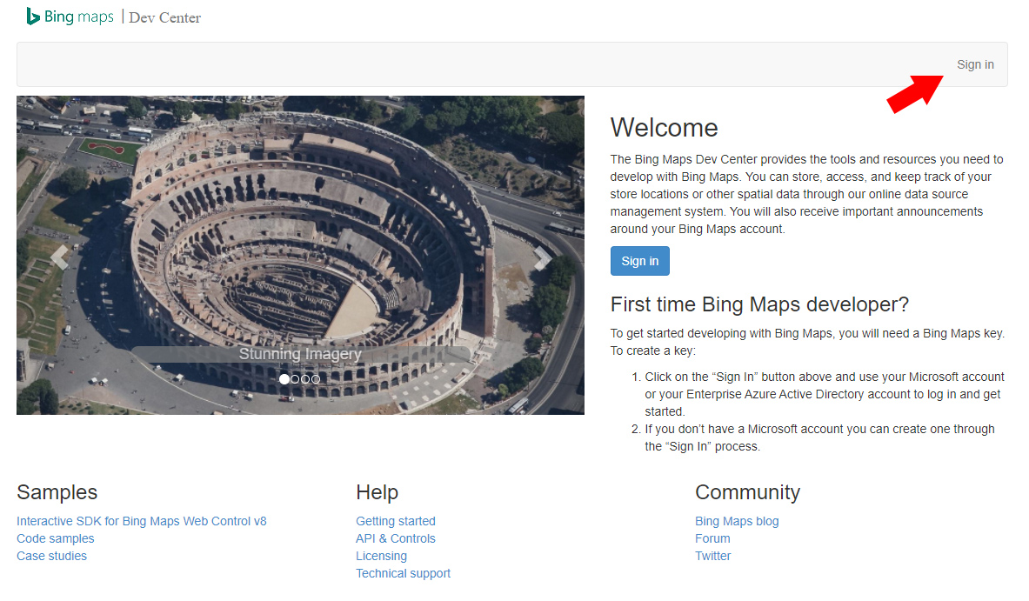The height and width of the screenshot is (601, 1029).
Task: Open the Getting started help link
Action: pos(396,521)
